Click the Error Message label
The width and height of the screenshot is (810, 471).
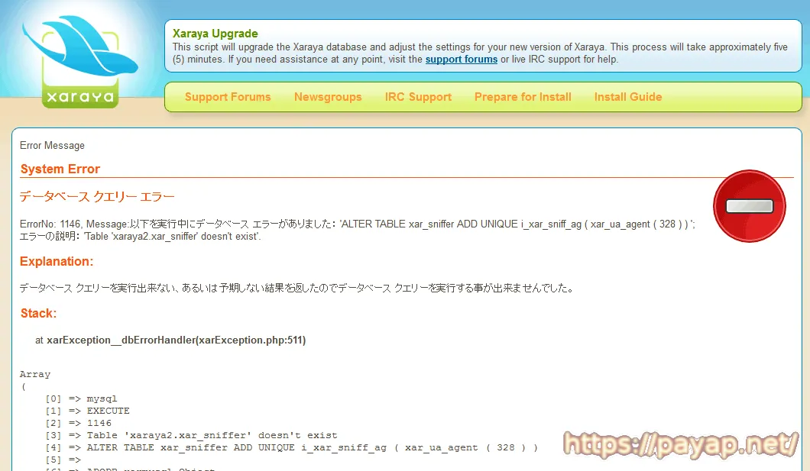[52, 146]
